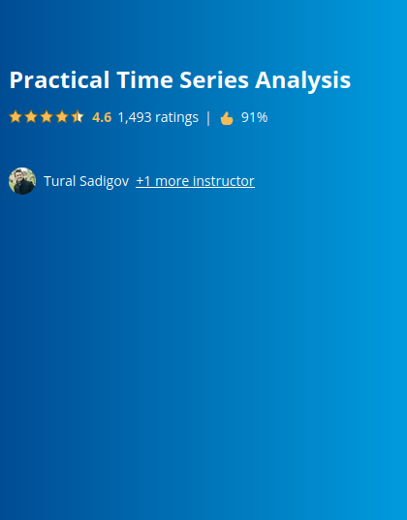
Task: Click the empty blue banner below the instructor
Action: (203, 349)
